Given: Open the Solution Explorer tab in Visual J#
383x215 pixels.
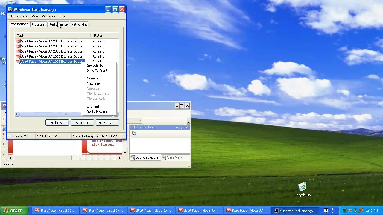Looking at the screenshot, I should coord(145,157).
